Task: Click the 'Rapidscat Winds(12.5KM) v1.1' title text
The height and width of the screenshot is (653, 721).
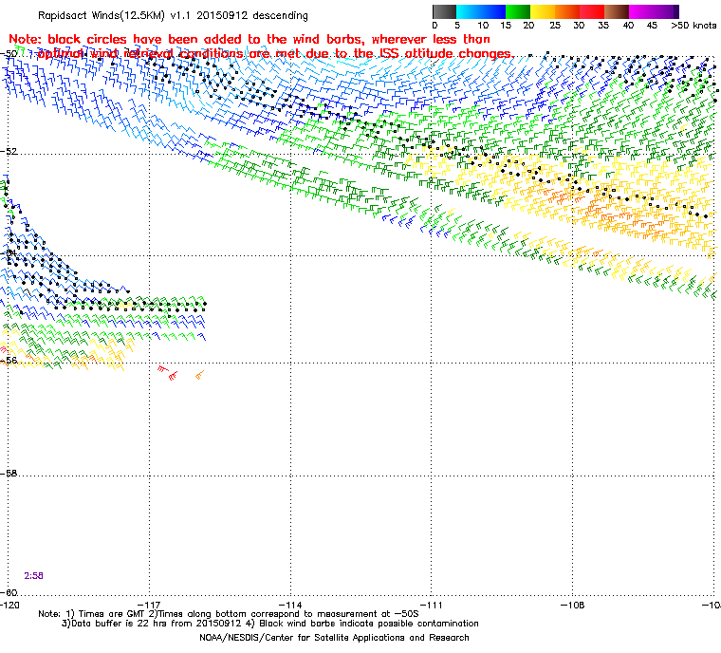Action: point(114,15)
